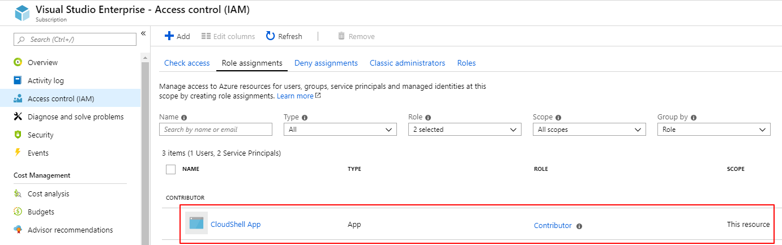The height and width of the screenshot is (245, 782).
Task: Sort by the TYPE column header
Action: [354, 169]
